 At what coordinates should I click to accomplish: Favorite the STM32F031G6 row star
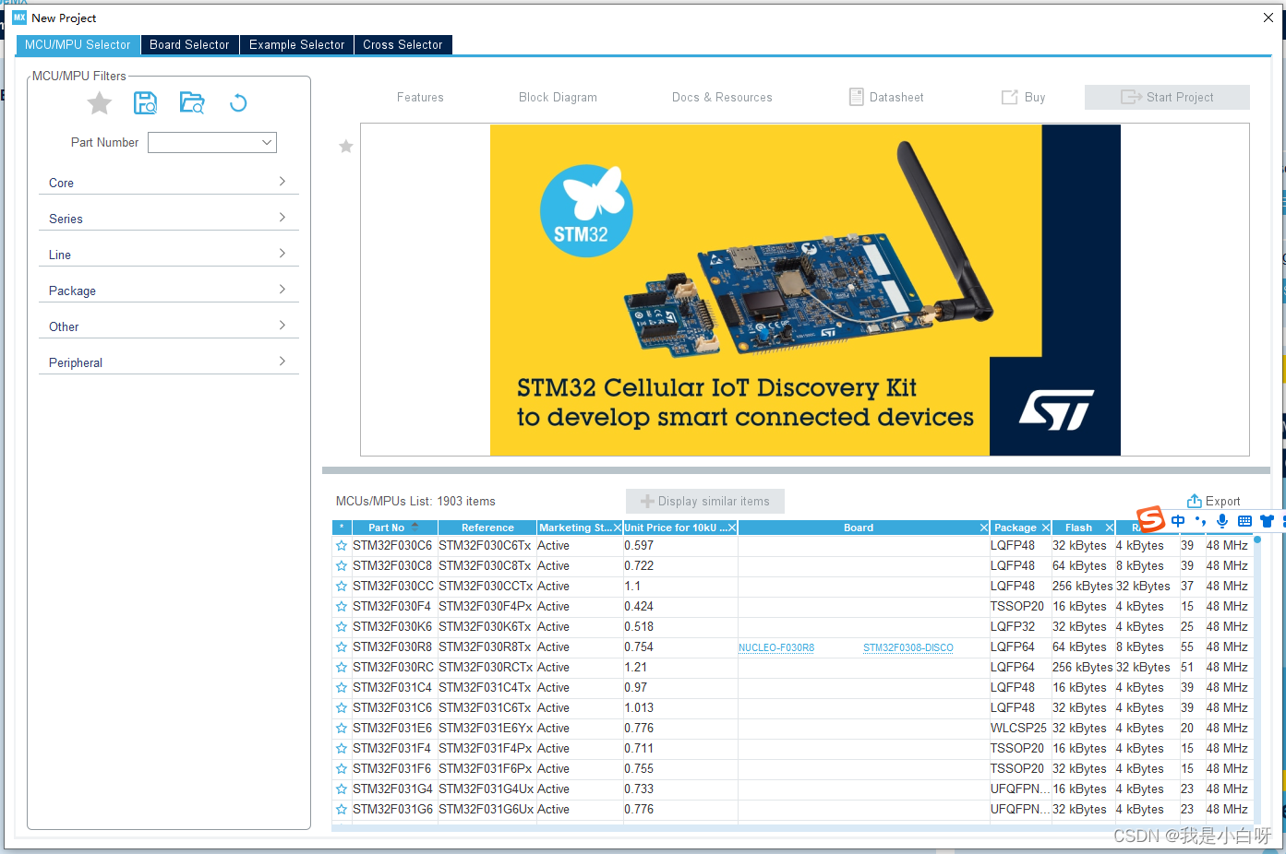click(342, 810)
